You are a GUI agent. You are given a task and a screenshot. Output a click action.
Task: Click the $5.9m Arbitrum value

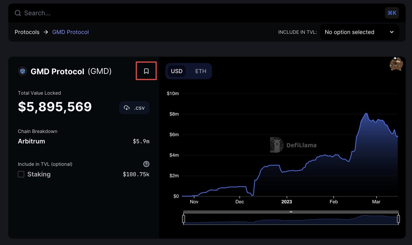(141, 141)
